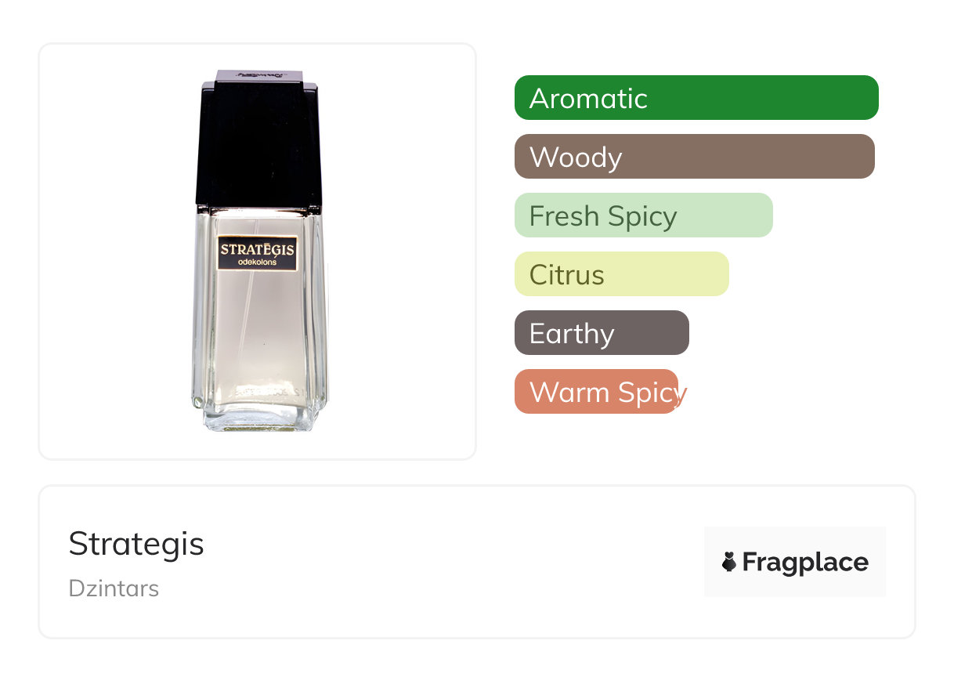The width and height of the screenshot is (954, 677).
Task: Select the orange Warm Spicy accord bar
Action: point(596,392)
